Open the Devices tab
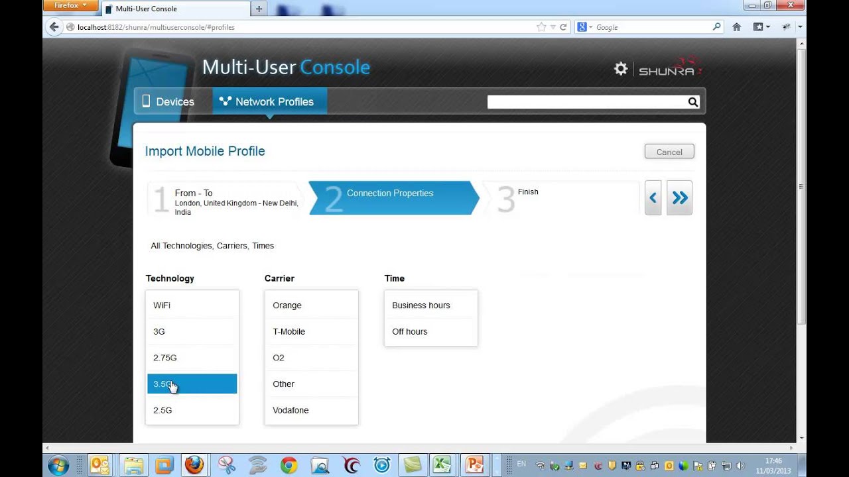Screen dimensions: 849x477 point(168,101)
